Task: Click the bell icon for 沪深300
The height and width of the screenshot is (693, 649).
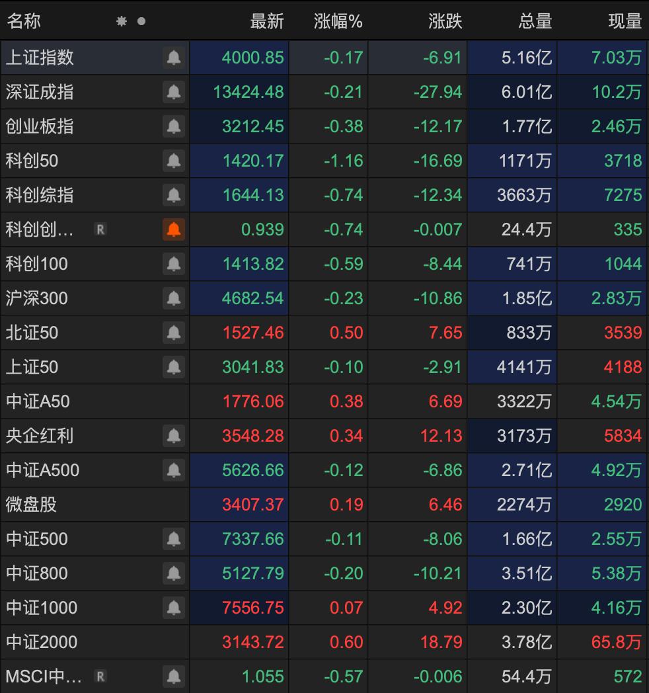Action: pyautogui.click(x=174, y=298)
